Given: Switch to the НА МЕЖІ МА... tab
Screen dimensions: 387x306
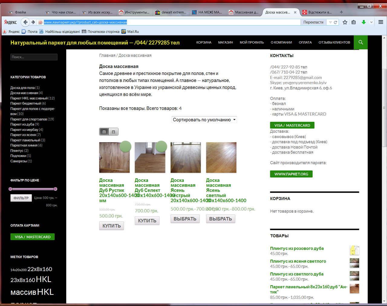Looking at the screenshot, I should (207, 12).
